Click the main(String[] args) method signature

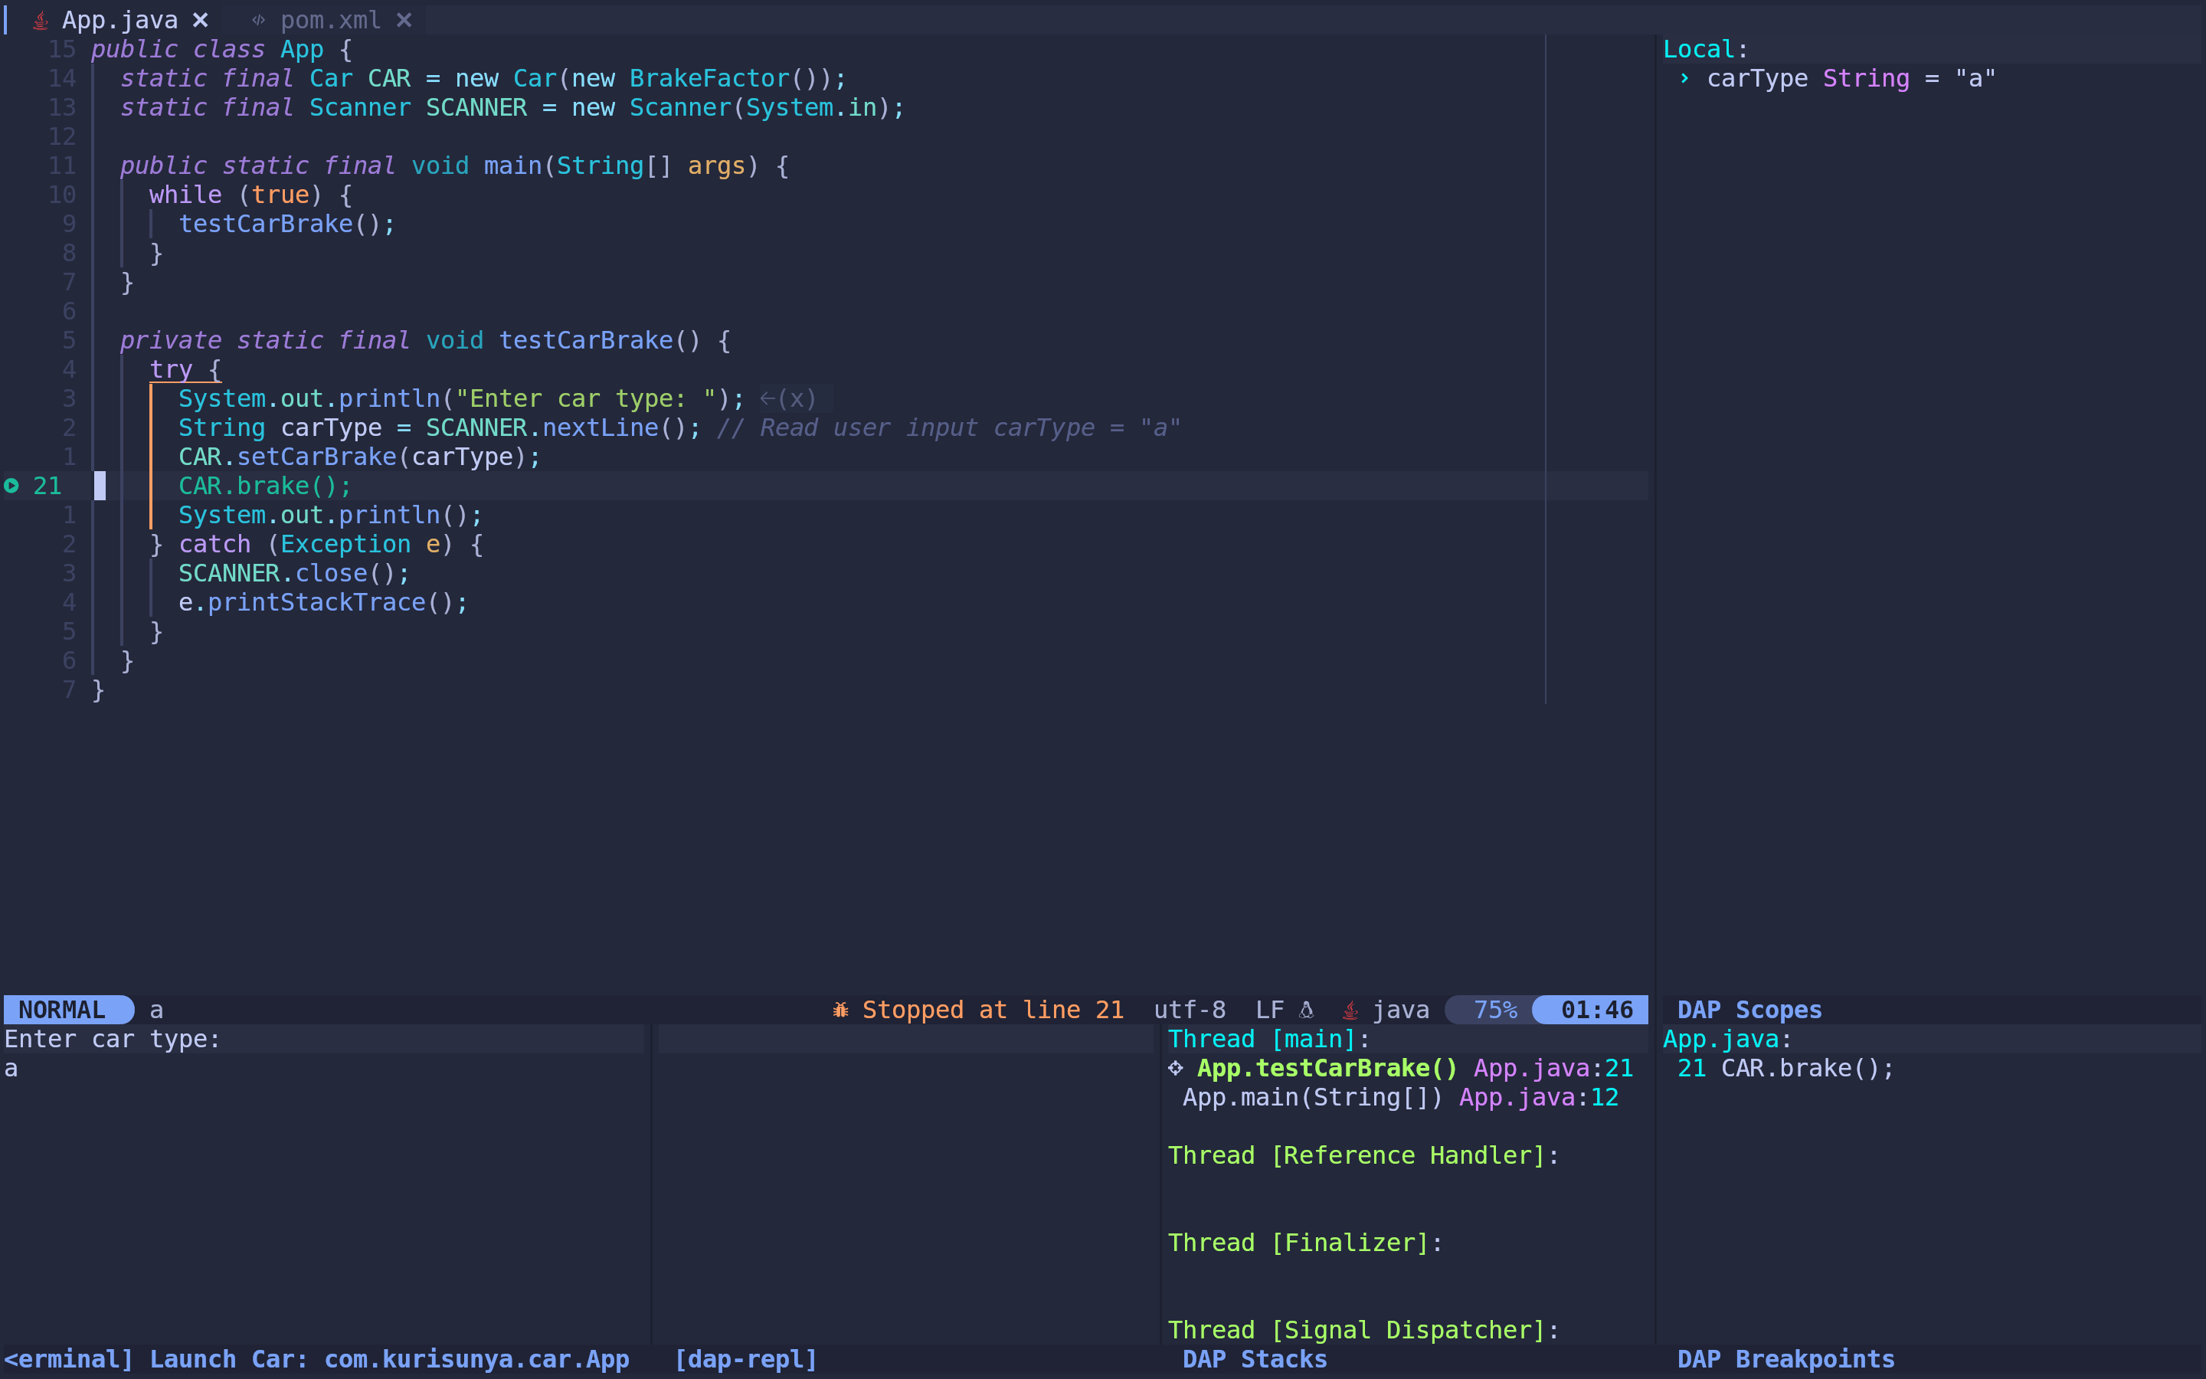pyautogui.click(x=622, y=166)
